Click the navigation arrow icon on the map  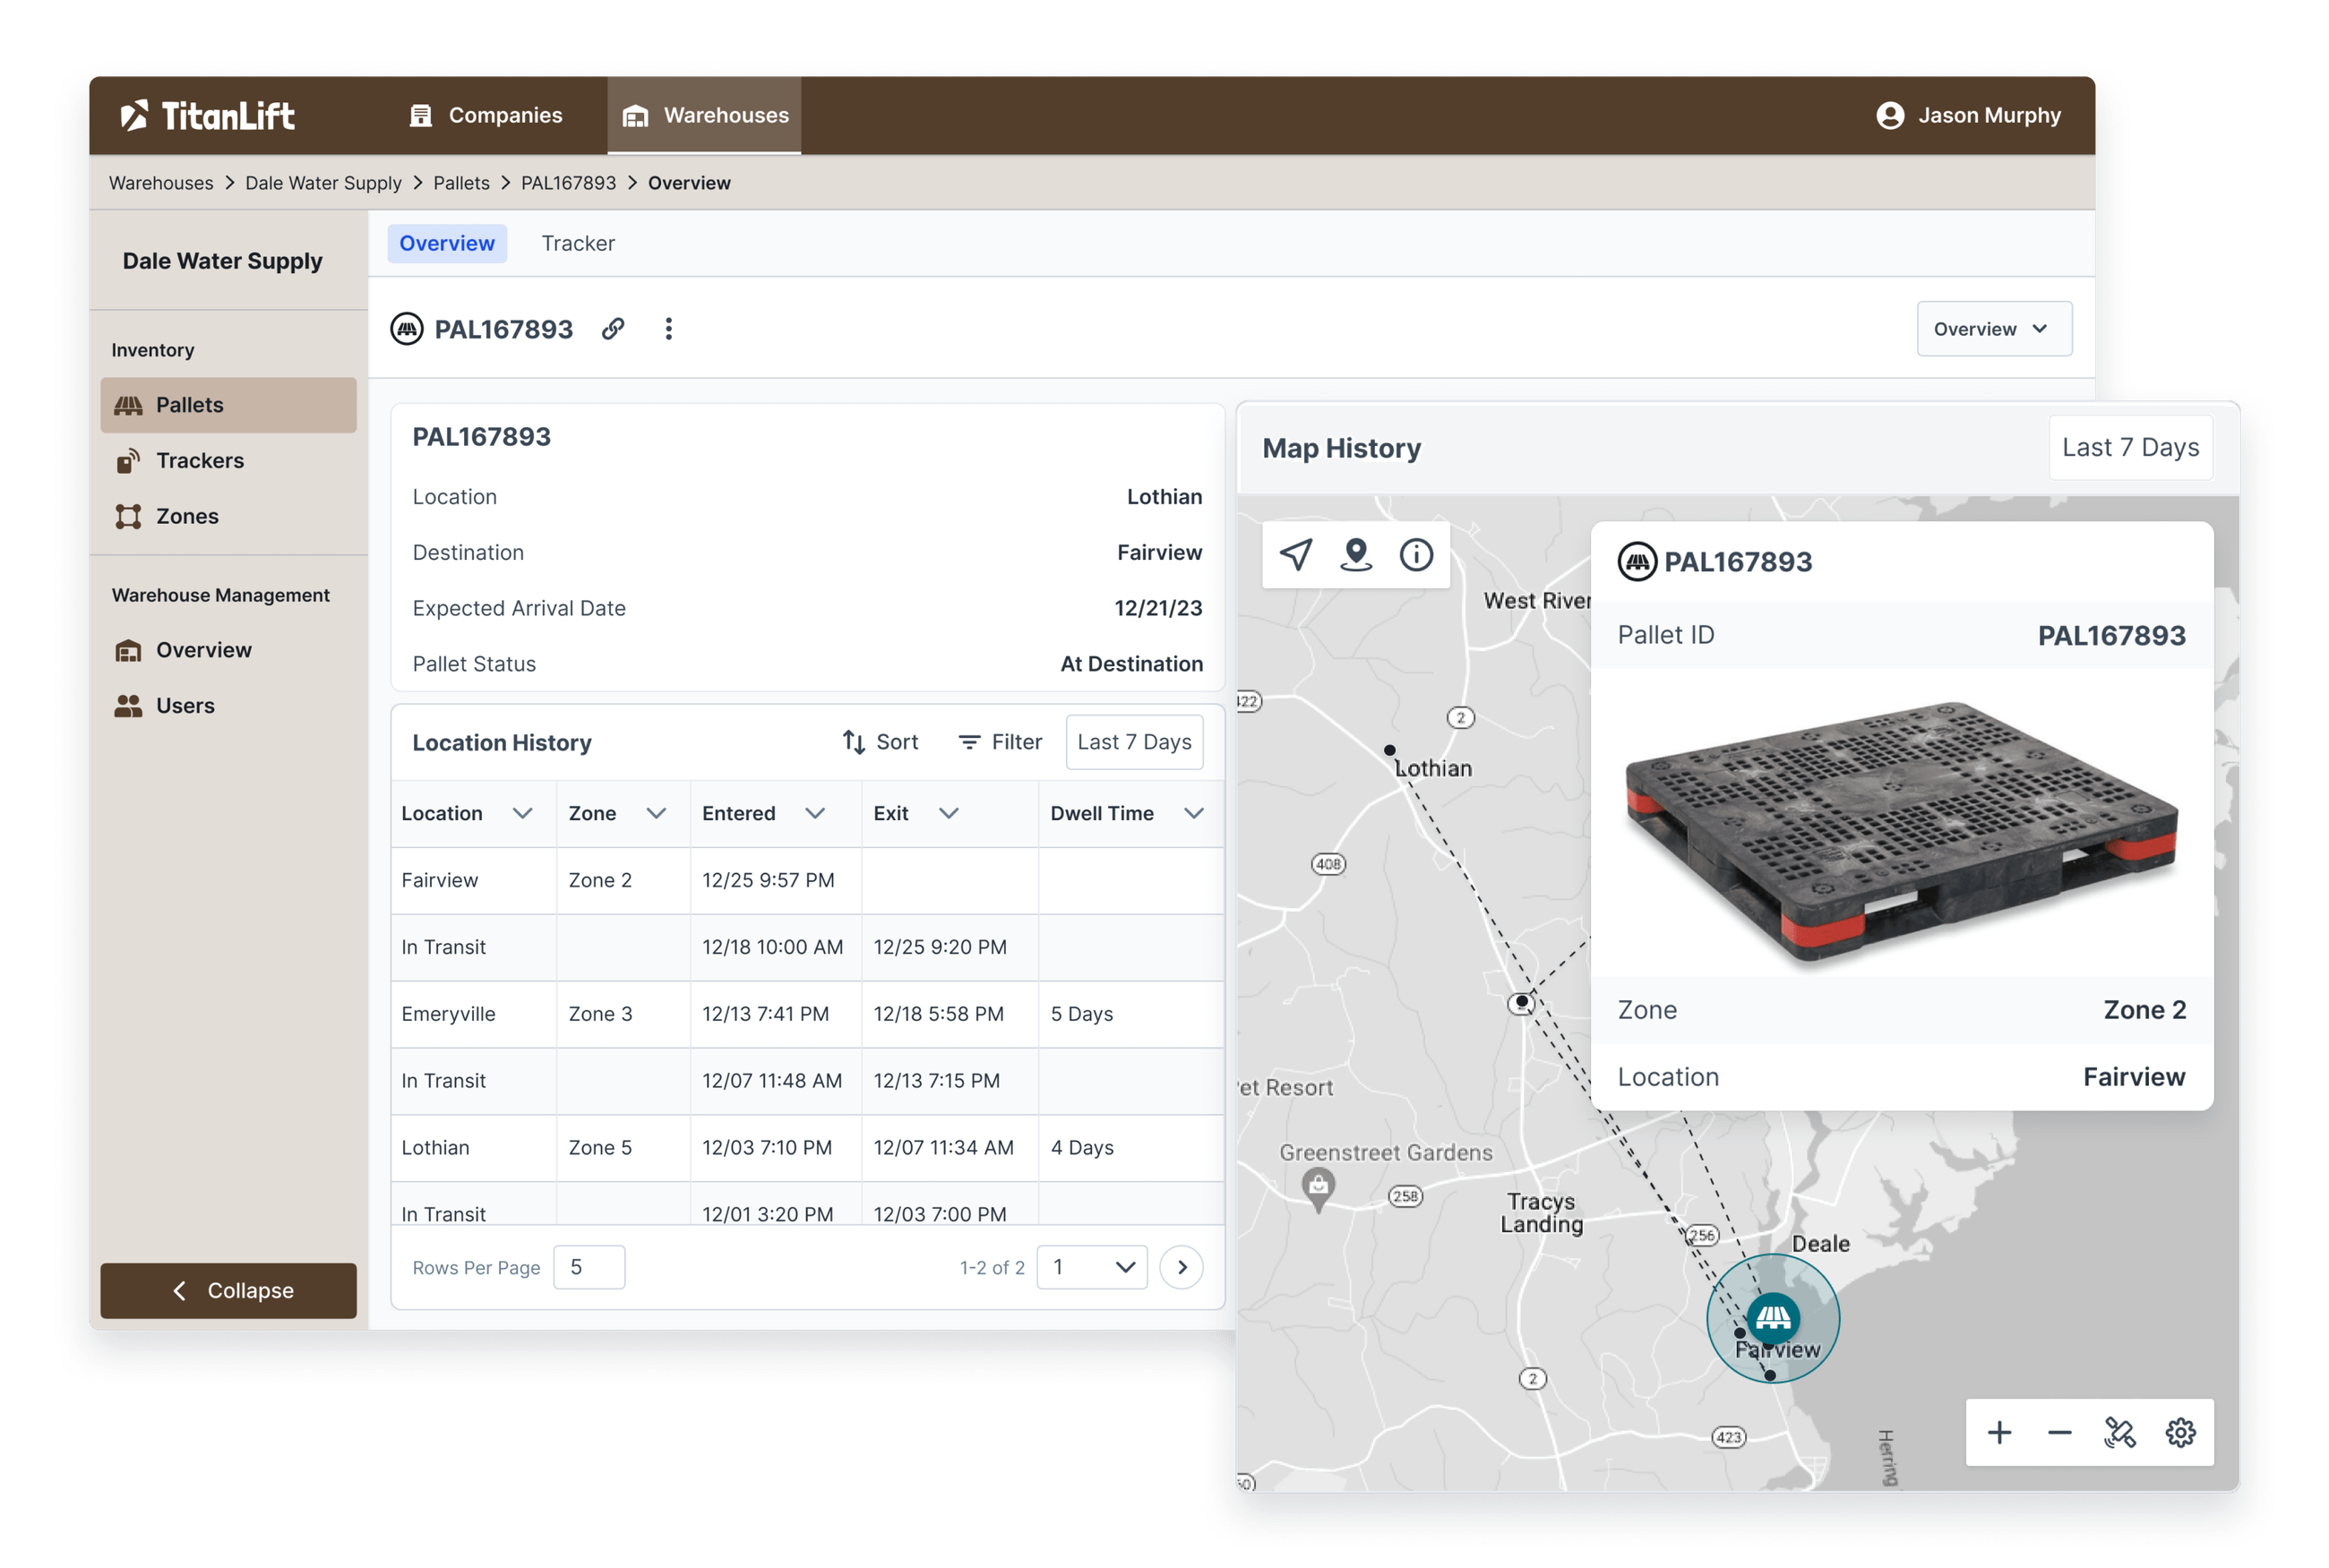point(1295,555)
